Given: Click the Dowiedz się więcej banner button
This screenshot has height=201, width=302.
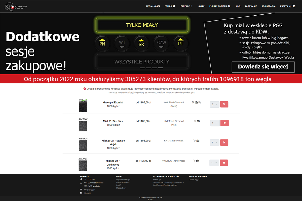Looking at the screenshot, I should click(263, 67).
